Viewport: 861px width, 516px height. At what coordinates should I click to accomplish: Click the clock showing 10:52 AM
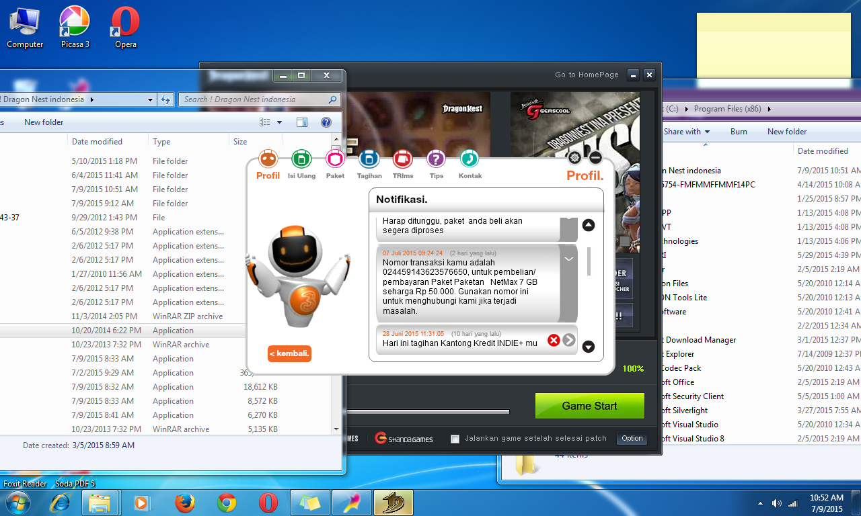click(x=826, y=498)
